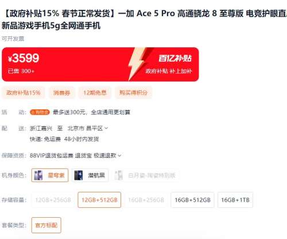Click the 潜航黑 phone thumbnail image
This screenshot has width=287, height=239.
click(78, 175)
